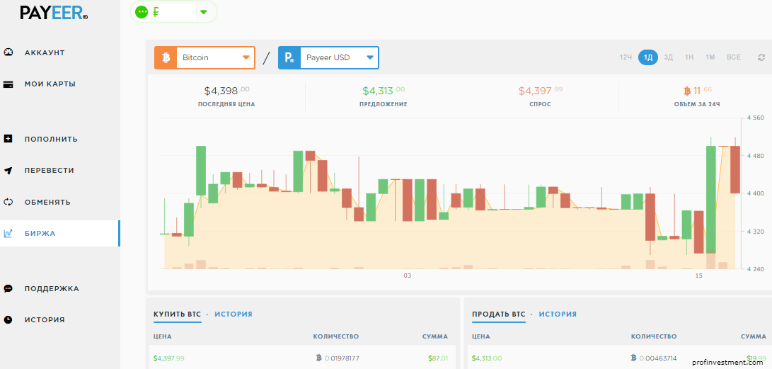
Task: Open ИСТОРИЯ link beside КУПИТЬ BTC
Action: (x=234, y=314)
